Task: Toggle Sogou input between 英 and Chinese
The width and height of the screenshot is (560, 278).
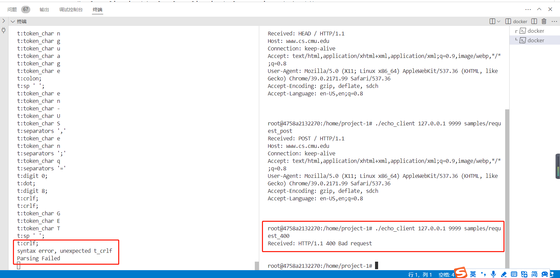Action: (473, 274)
